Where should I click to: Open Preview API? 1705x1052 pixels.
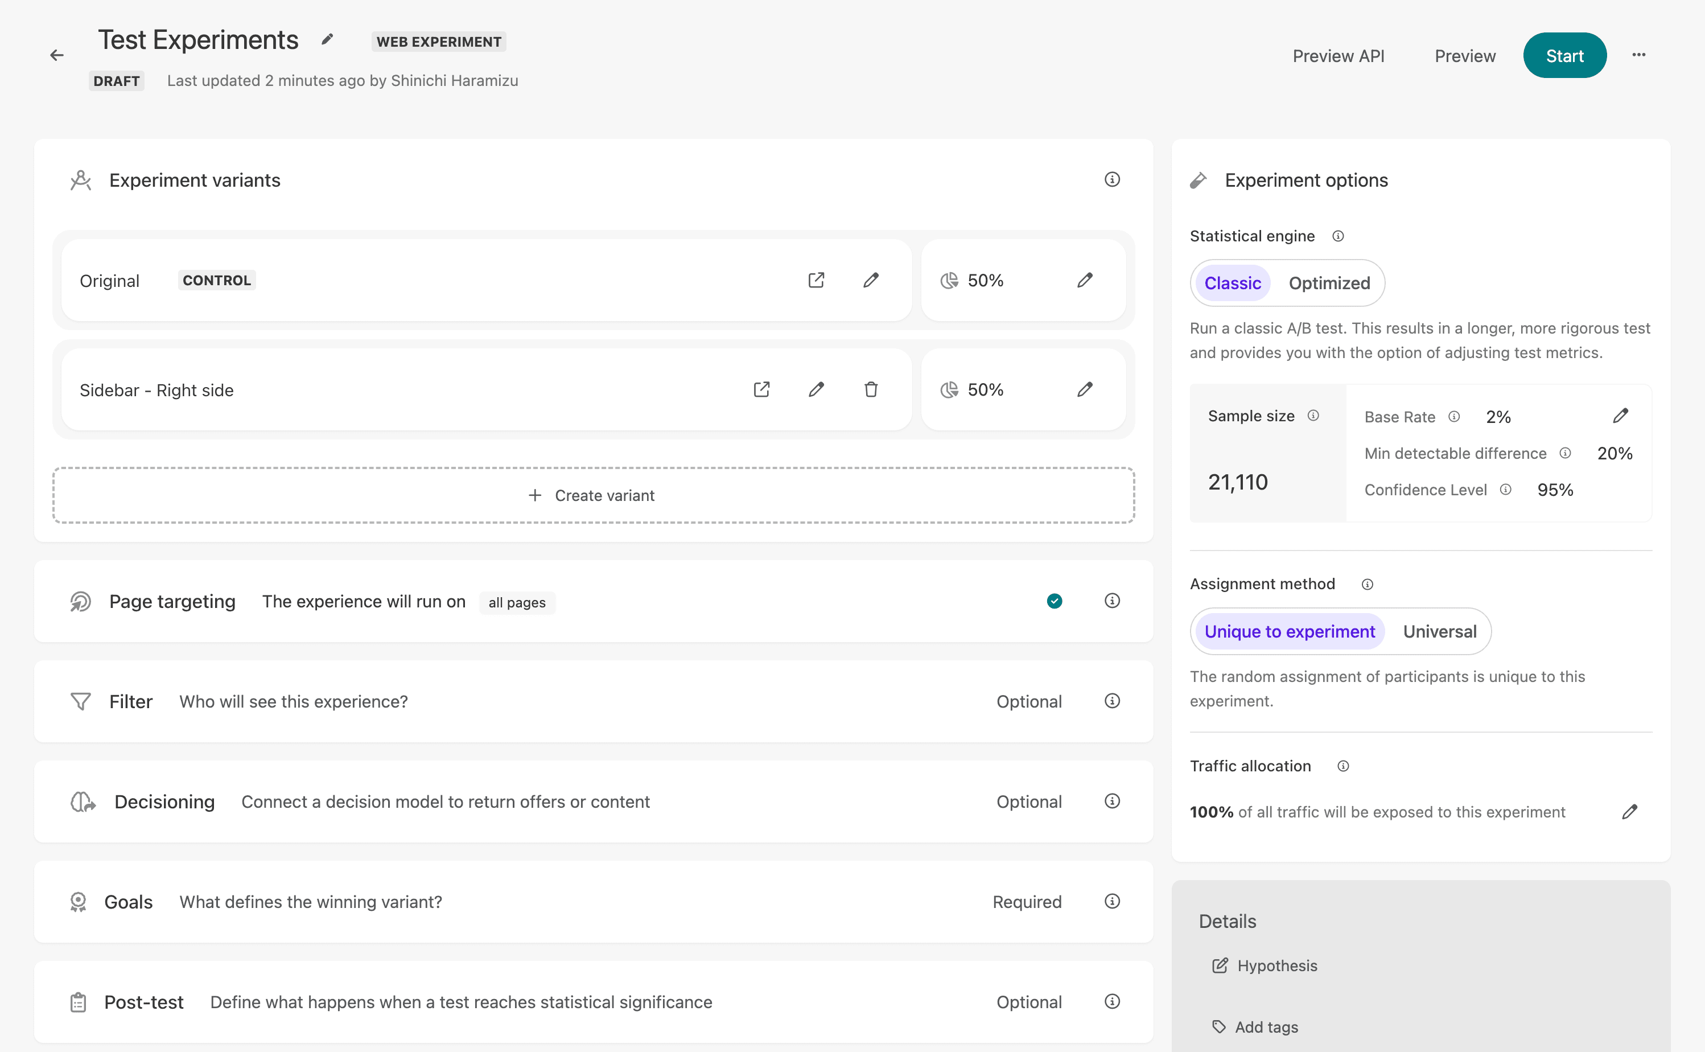[x=1338, y=56]
